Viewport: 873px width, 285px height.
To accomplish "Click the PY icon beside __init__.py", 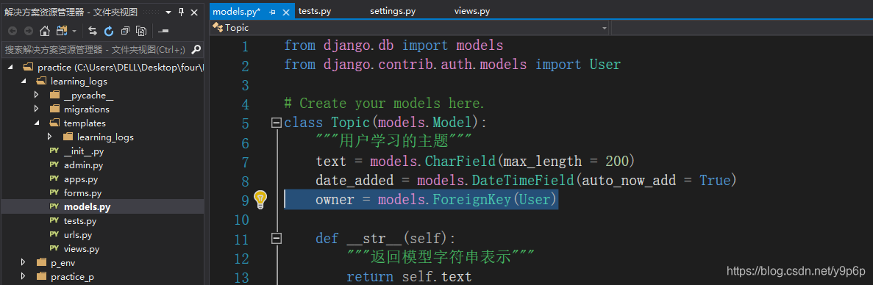I will 54,151.
